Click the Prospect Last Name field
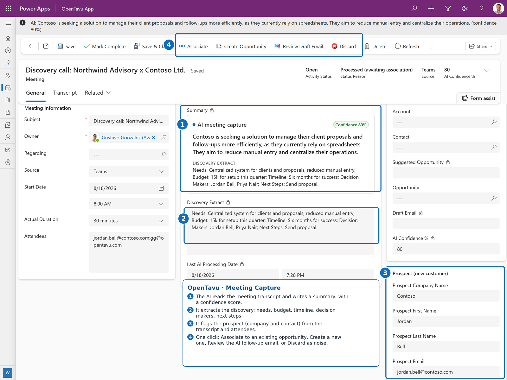Screen dimensions: 507x380 446,346
